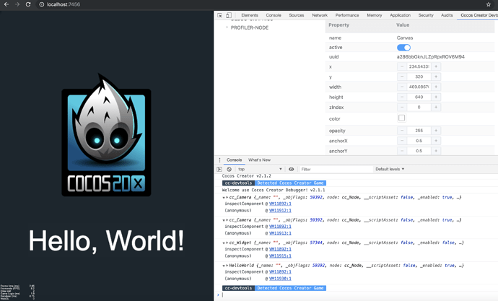The width and height of the screenshot is (498, 301).
Task: Increase the zIndex value
Action: pyautogui.click(x=436, y=108)
